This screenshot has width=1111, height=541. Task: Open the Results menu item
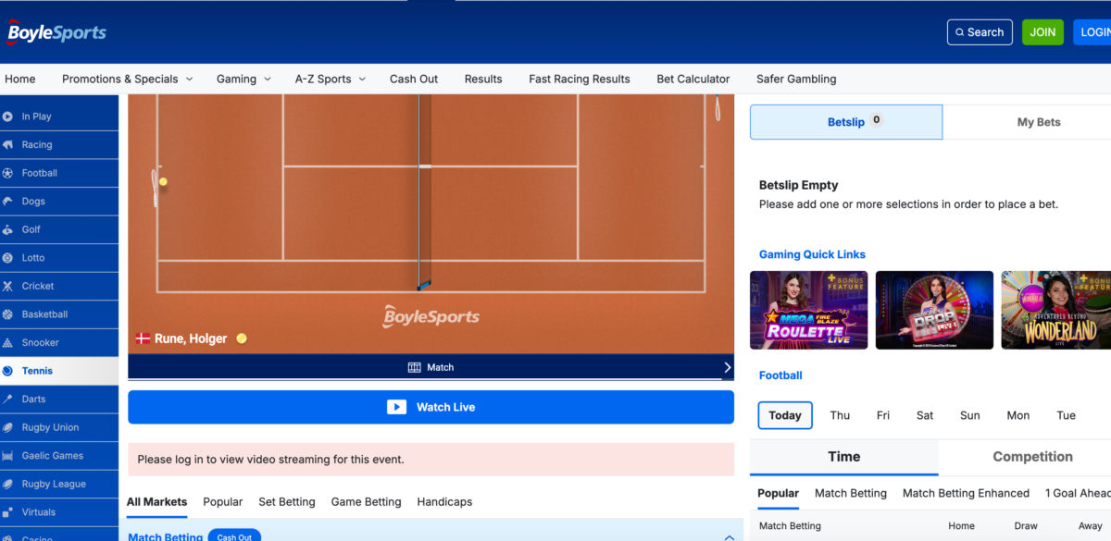483,79
